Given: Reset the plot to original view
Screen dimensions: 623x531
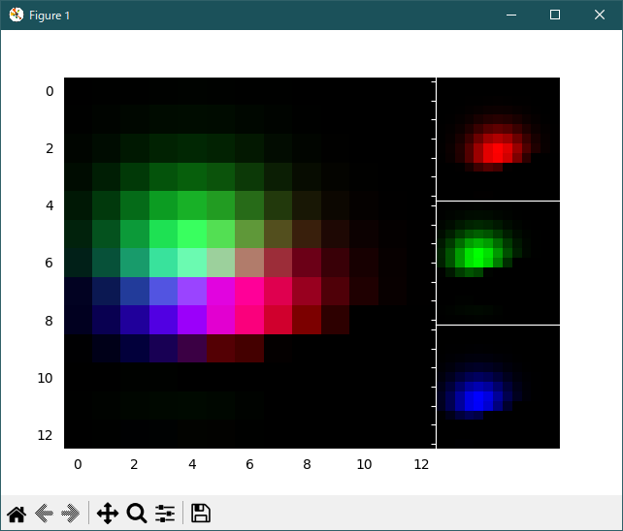Looking at the screenshot, I should [16, 514].
